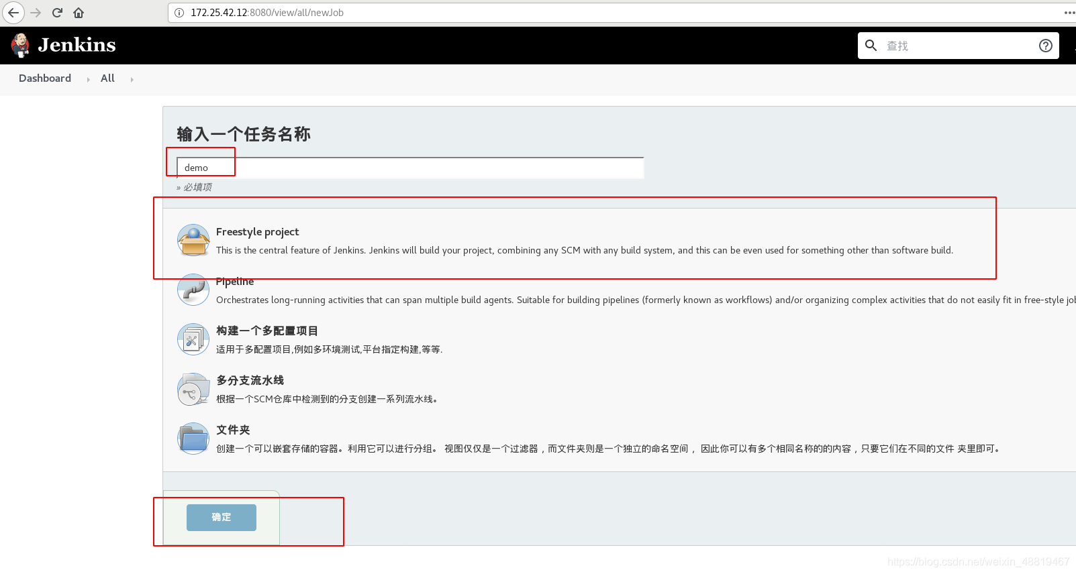Choose the Pipeline title
Viewport: 1076px width, 574px height.
click(235, 282)
